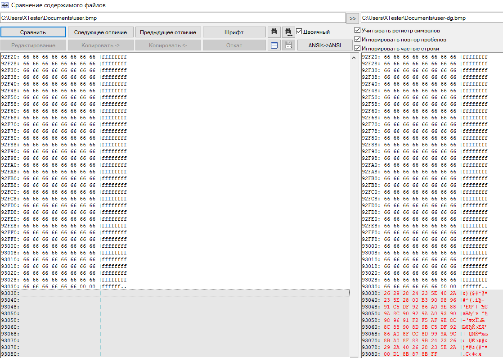This screenshot has height=358, width=503.
Task: Open the Шрифт font dialog
Action: [234, 32]
